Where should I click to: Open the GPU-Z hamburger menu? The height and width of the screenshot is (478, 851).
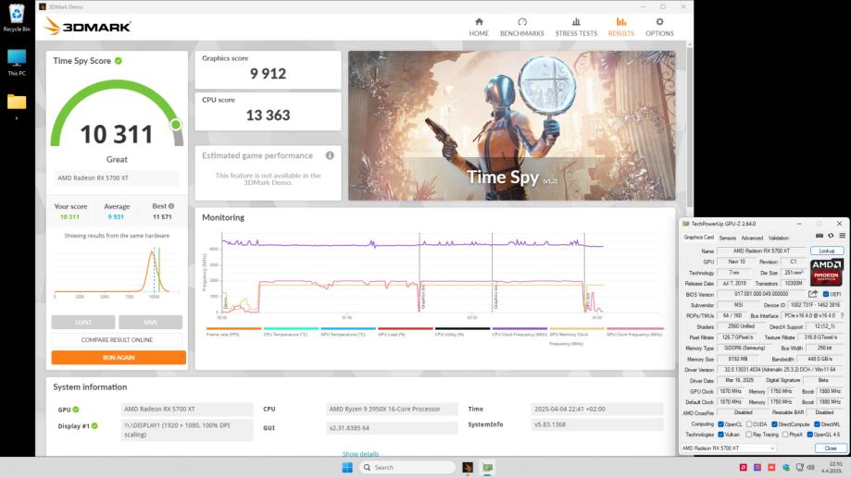842,236
